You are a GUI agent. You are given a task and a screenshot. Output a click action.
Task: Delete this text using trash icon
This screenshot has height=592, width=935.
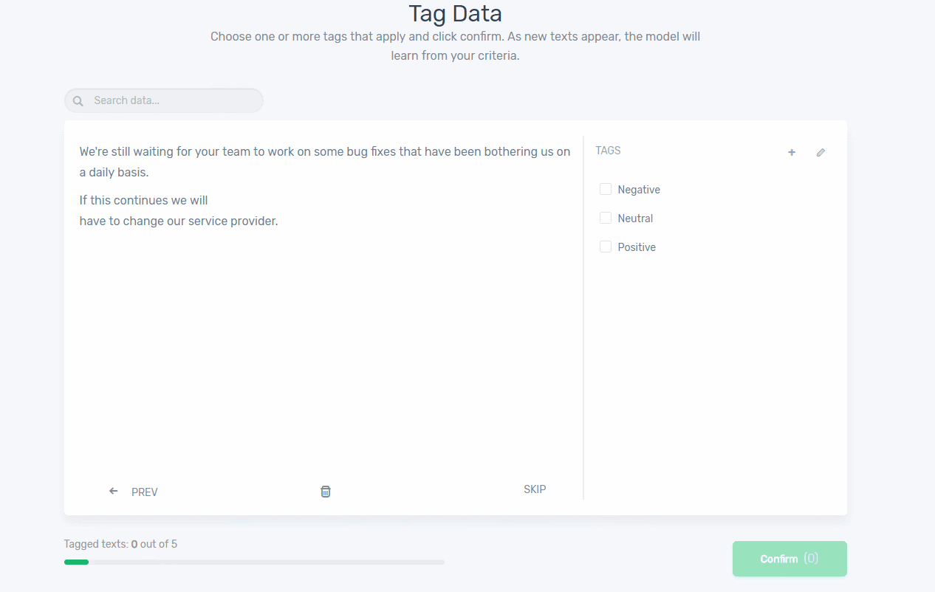[326, 492]
